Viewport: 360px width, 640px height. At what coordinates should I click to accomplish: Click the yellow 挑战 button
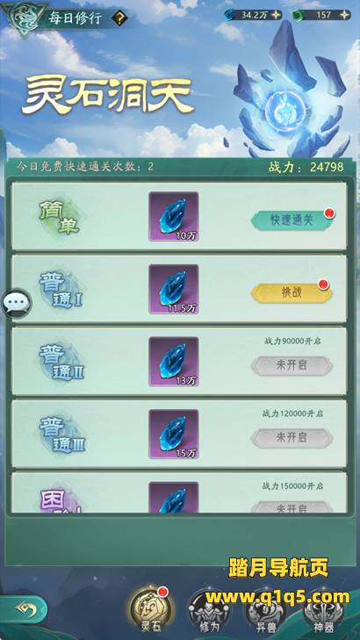point(292,293)
